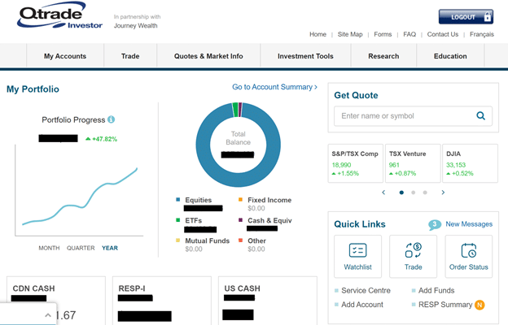This screenshot has width=508, height=325.
Task: Click the Portfolio Progress info icon
Action: (x=112, y=120)
